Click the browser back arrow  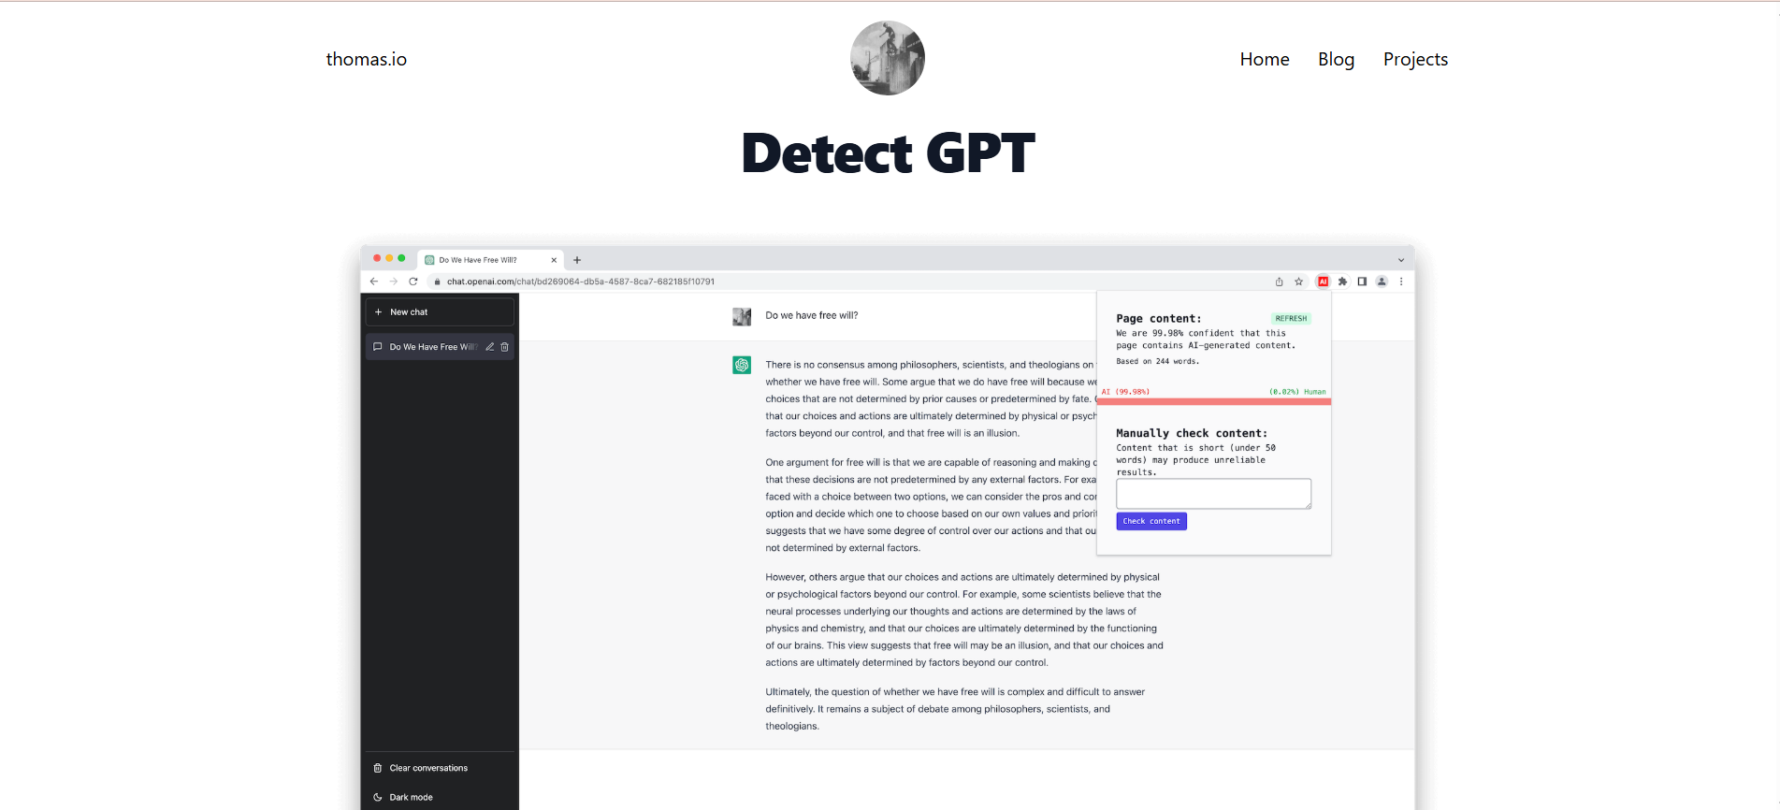click(x=374, y=282)
